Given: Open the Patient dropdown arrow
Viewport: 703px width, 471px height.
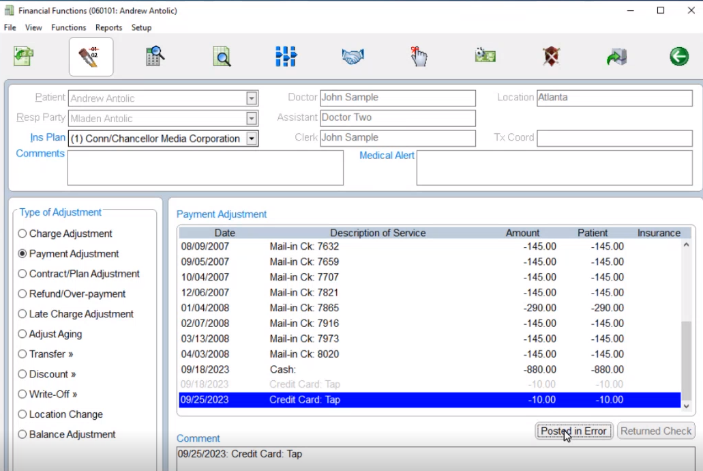Looking at the screenshot, I should click(252, 98).
